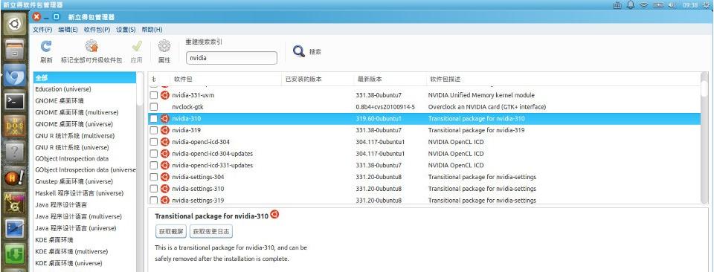
Task: Click the Ubuntu logo beside nvidia-319
Action: [x=165, y=130]
